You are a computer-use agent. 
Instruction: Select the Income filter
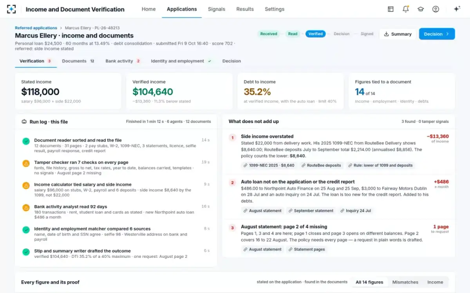435,282
